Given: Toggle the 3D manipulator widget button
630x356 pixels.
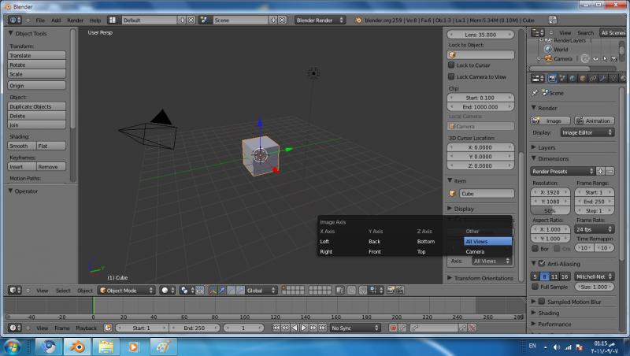Looking at the screenshot, I should click(x=212, y=290).
